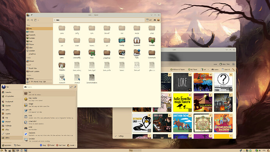Launch Emoji Selector from launcher
Screen dimensions: 270x152
[49, 99]
